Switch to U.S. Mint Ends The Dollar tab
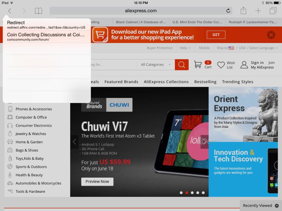 click(x=197, y=22)
